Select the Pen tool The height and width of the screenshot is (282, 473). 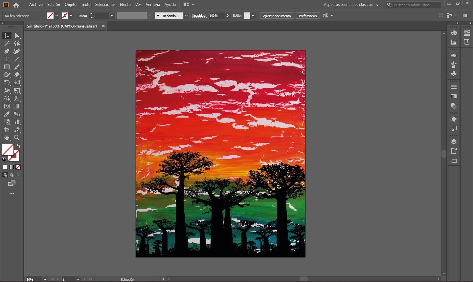click(7, 51)
